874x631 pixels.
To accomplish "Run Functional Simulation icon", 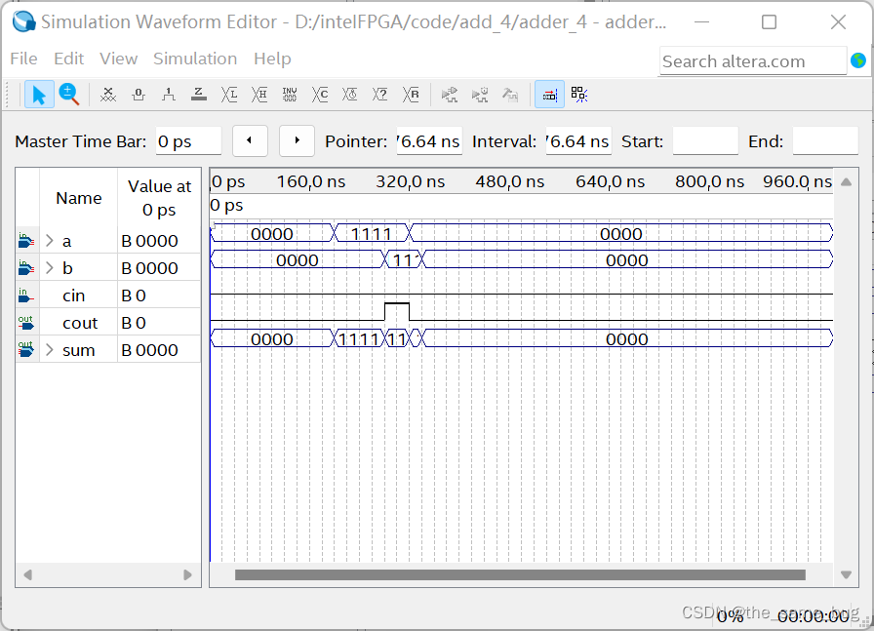I will [450, 95].
